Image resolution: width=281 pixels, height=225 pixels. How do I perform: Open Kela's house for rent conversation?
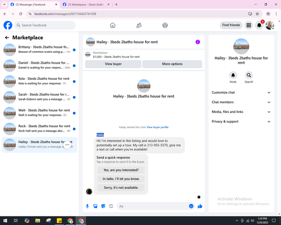39,82
